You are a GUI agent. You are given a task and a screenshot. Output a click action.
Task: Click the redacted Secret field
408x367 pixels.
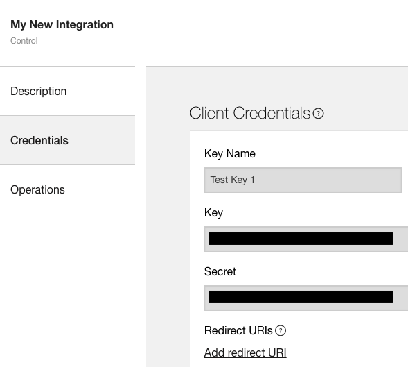[306, 298]
